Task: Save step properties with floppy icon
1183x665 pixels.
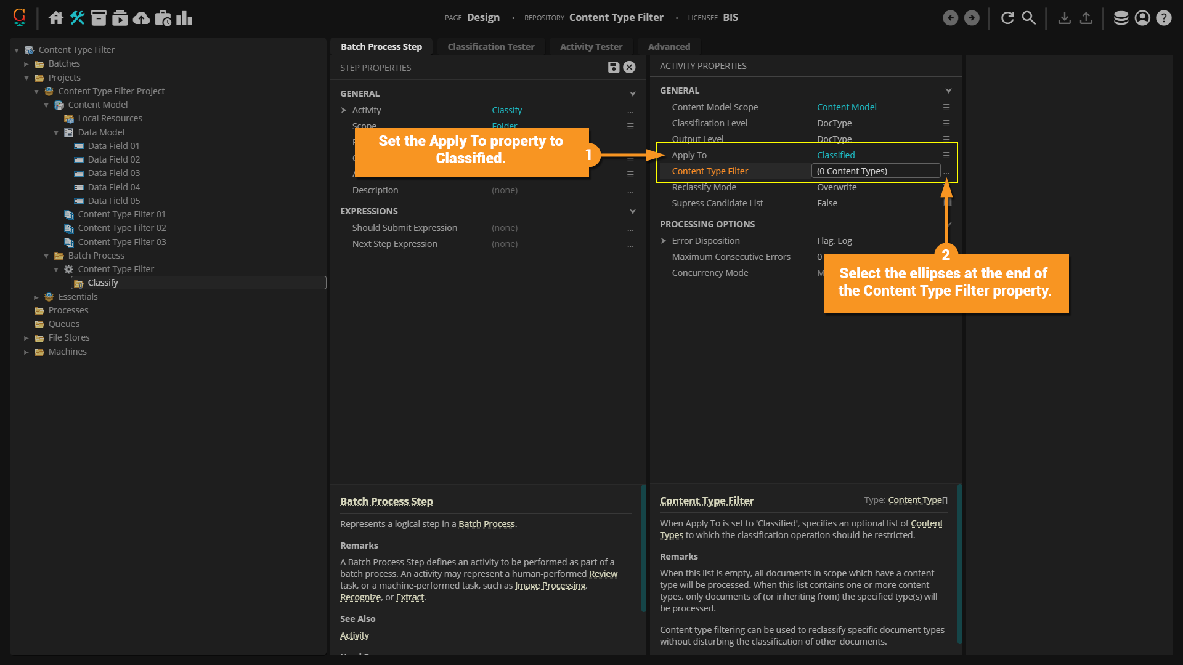Action: coord(614,67)
